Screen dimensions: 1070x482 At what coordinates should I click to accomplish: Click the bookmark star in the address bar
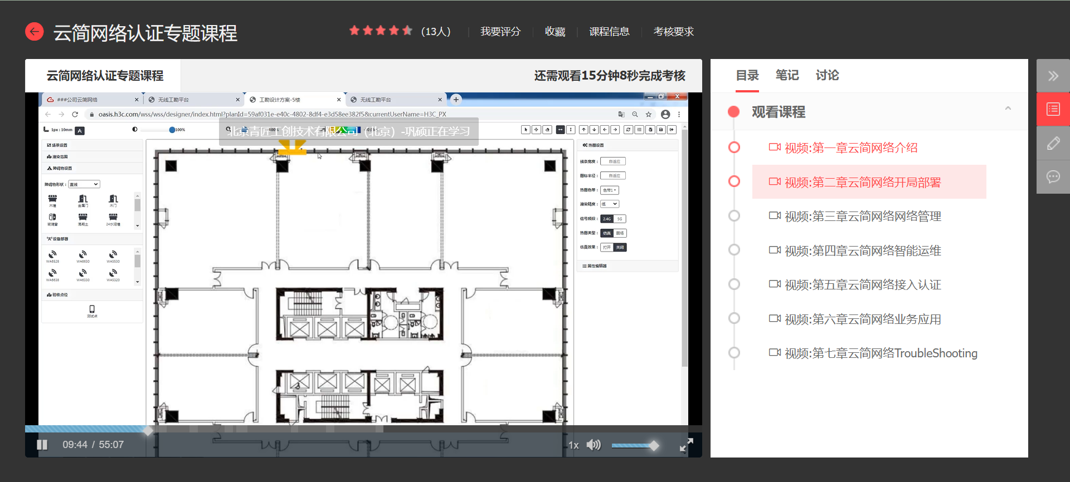pyautogui.click(x=649, y=114)
